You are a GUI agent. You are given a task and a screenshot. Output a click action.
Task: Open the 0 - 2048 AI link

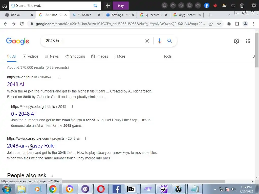[x=23, y=114]
